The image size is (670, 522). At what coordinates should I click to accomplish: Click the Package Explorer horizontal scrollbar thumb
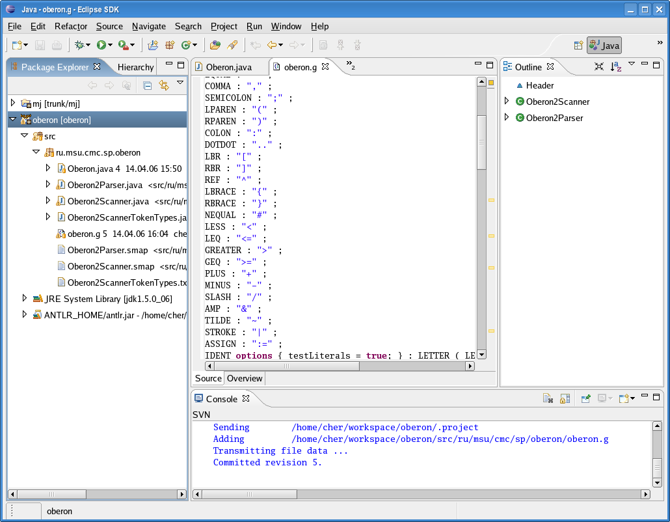51,494
